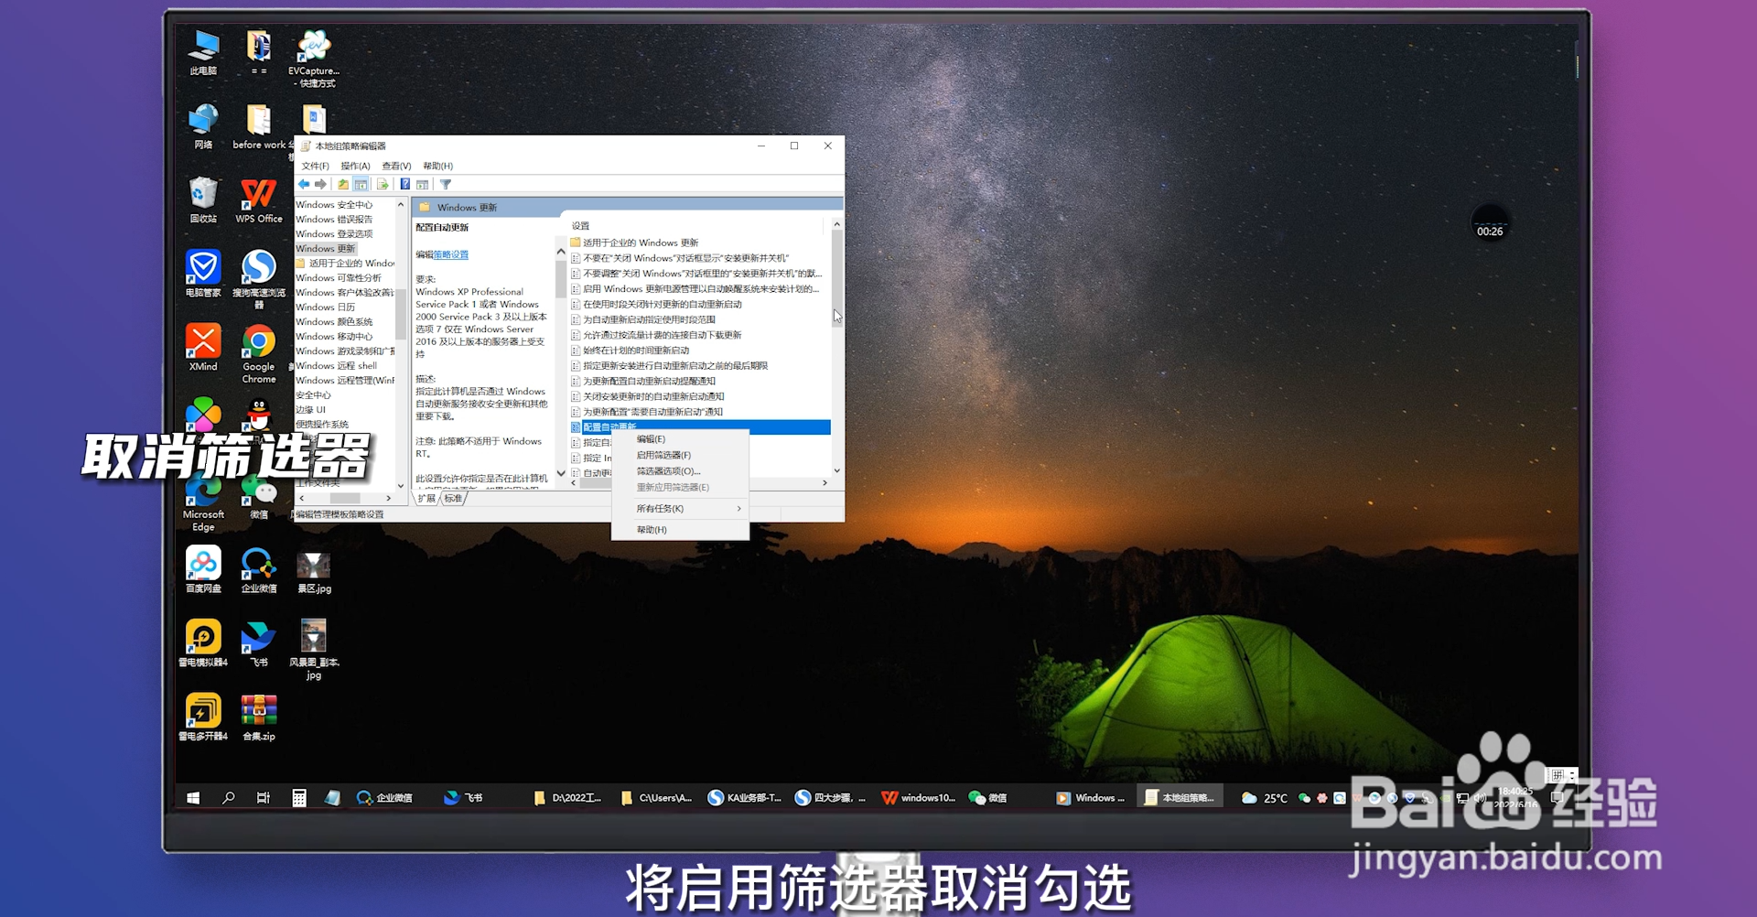Image resolution: width=1757 pixels, height=917 pixels.
Task: Open 百度网盘 desktop icon
Action: (x=203, y=569)
